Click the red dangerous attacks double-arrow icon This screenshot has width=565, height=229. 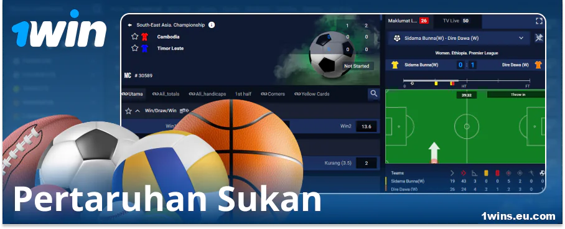click(x=464, y=173)
